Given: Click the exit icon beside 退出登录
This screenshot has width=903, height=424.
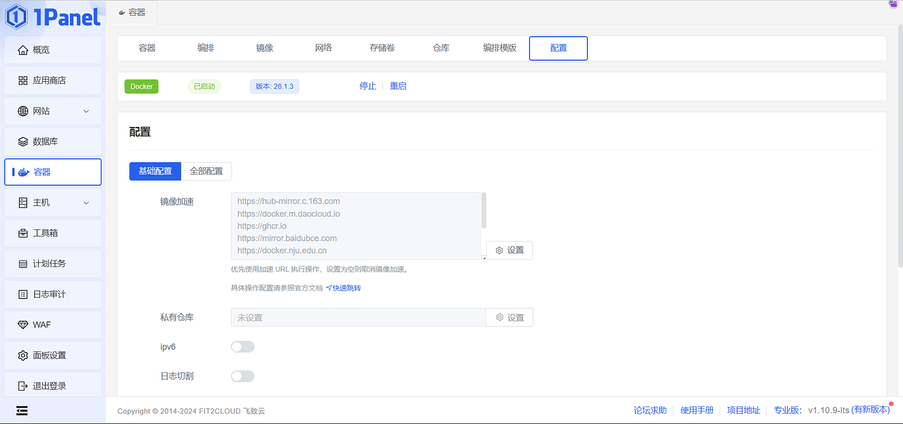Looking at the screenshot, I should click(x=23, y=386).
